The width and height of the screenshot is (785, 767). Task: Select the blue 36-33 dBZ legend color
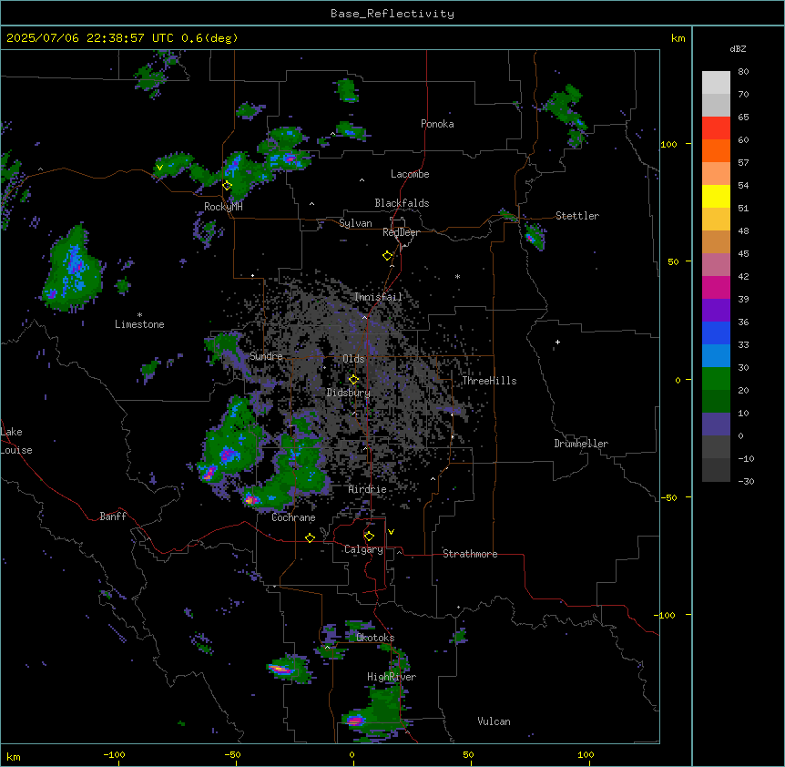[x=716, y=332]
